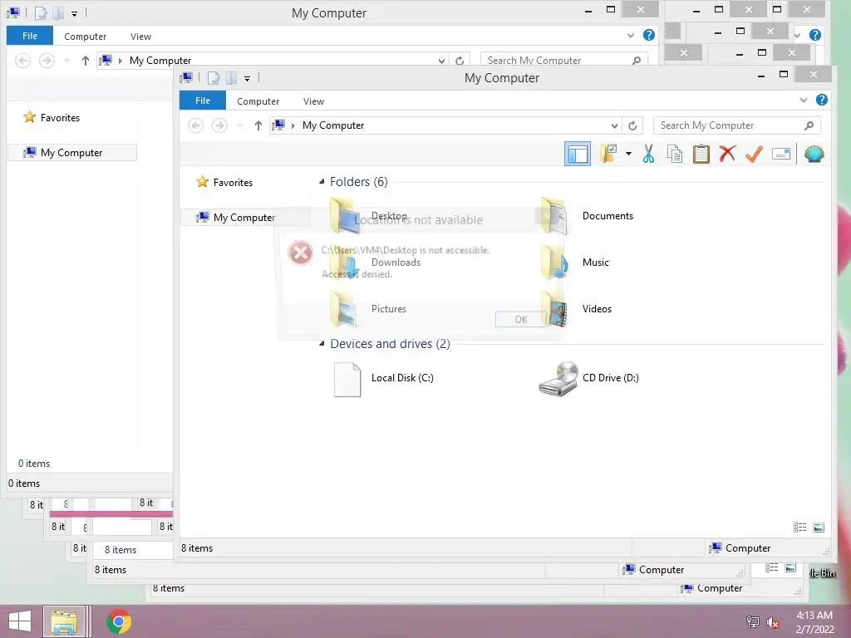This screenshot has height=638, width=851.
Task: Click the envelope E-mail toolbar icon
Action: tap(780, 155)
